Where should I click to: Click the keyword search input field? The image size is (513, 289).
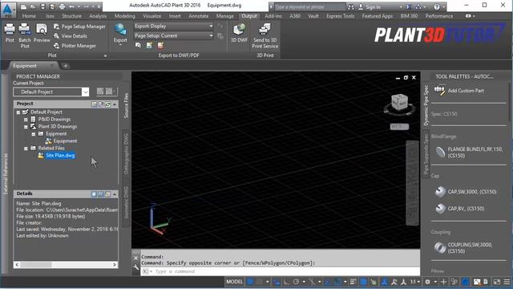click(309, 6)
